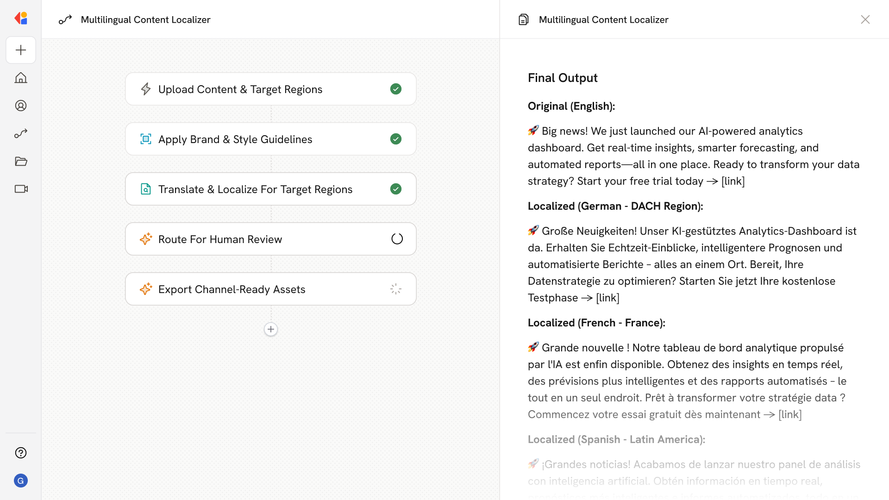Viewport: 889px width, 500px height.
Task: Click the Final Output heading
Action: pyautogui.click(x=563, y=78)
